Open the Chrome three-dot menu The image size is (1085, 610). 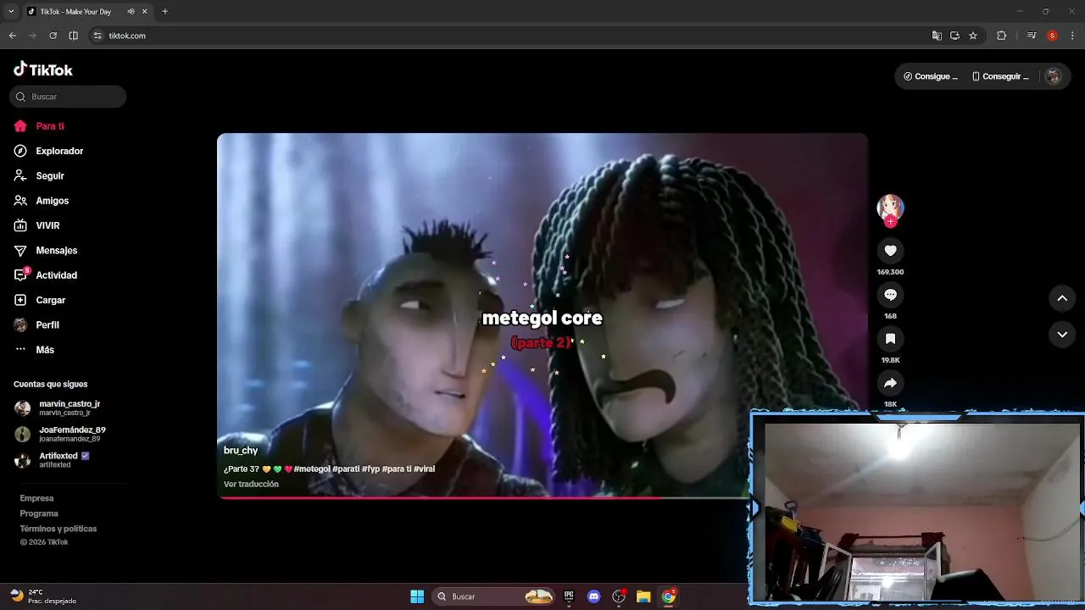[x=1073, y=36]
